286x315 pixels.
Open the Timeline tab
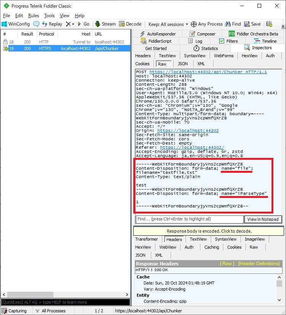coord(265,41)
